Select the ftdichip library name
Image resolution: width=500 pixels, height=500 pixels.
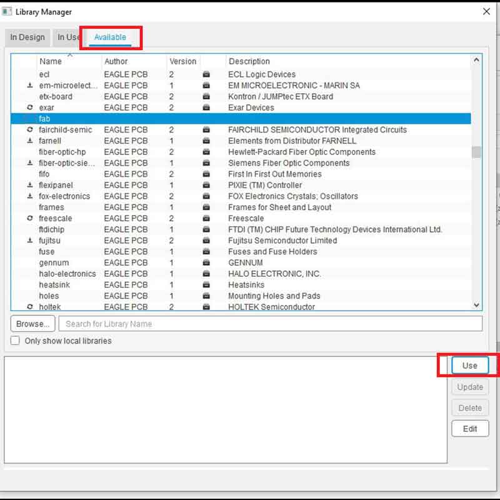[x=52, y=229]
